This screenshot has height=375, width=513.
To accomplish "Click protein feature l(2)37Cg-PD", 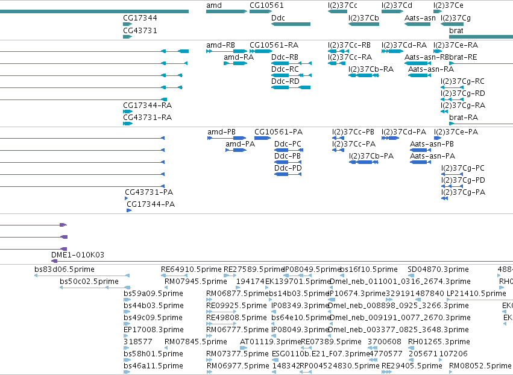I will (x=452, y=186).
